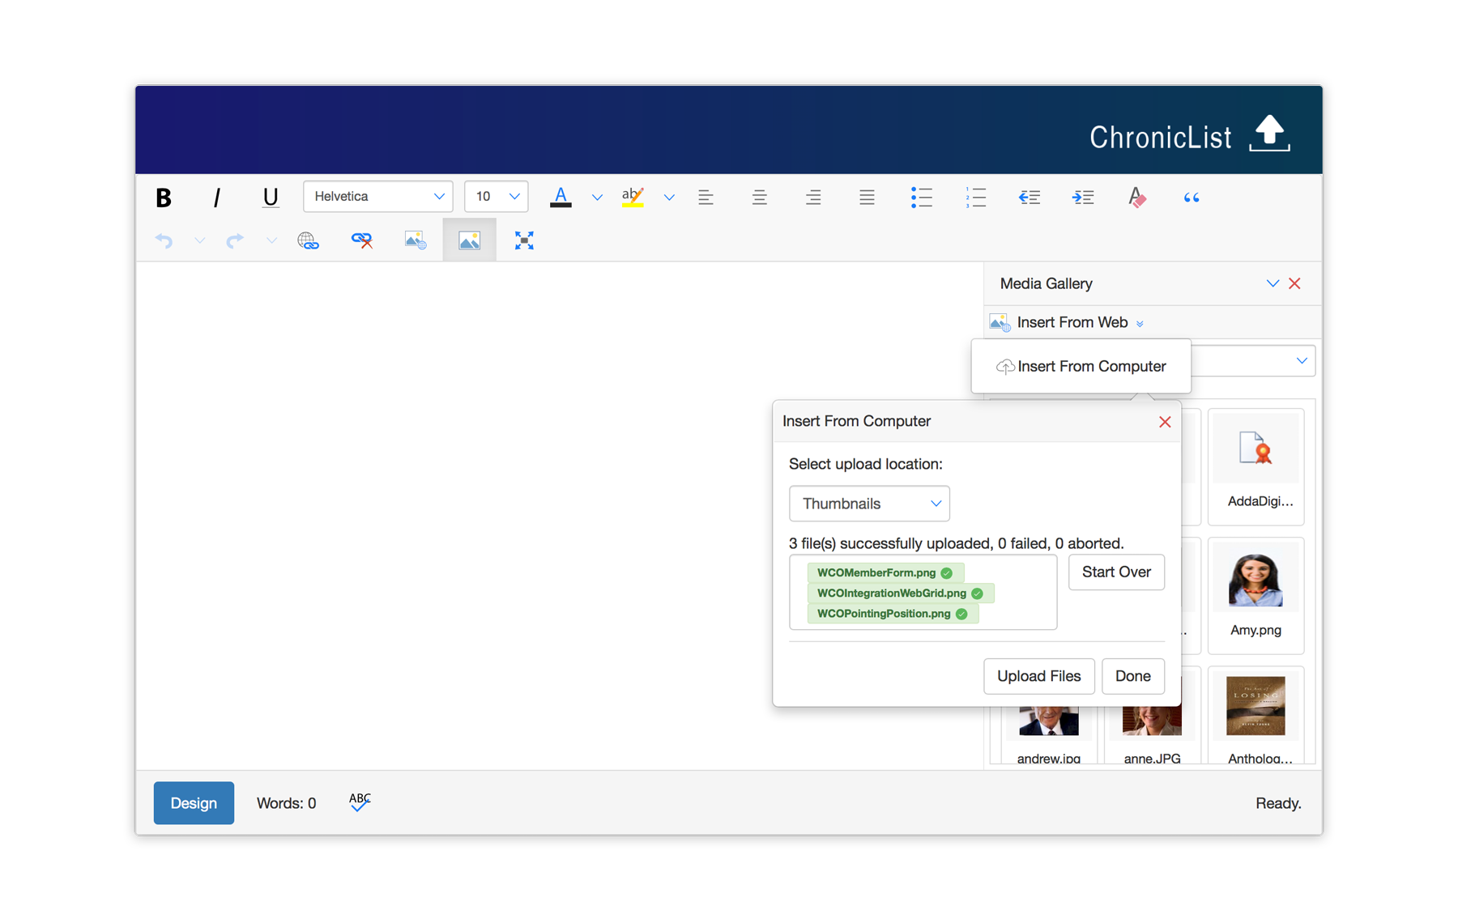Insert a bulleted list
The width and height of the screenshot is (1458, 923).
coord(921,198)
